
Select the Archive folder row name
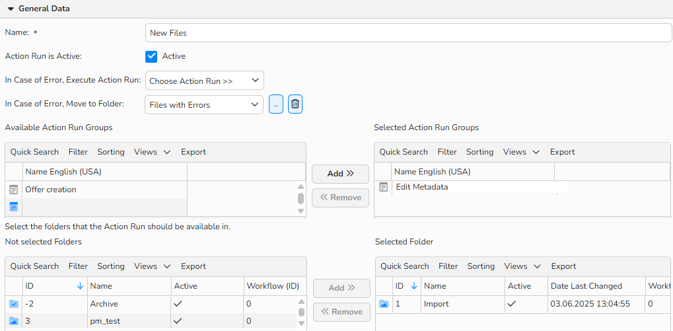pos(104,304)
